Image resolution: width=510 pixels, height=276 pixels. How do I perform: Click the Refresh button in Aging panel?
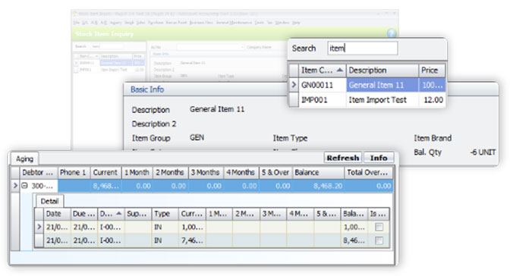click(343, 158)
